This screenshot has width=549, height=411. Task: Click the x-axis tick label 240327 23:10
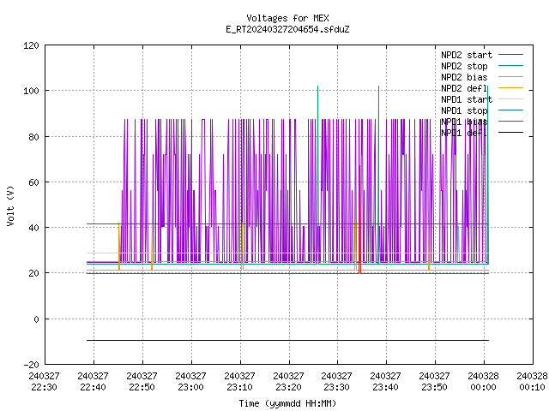pos(240,382)
